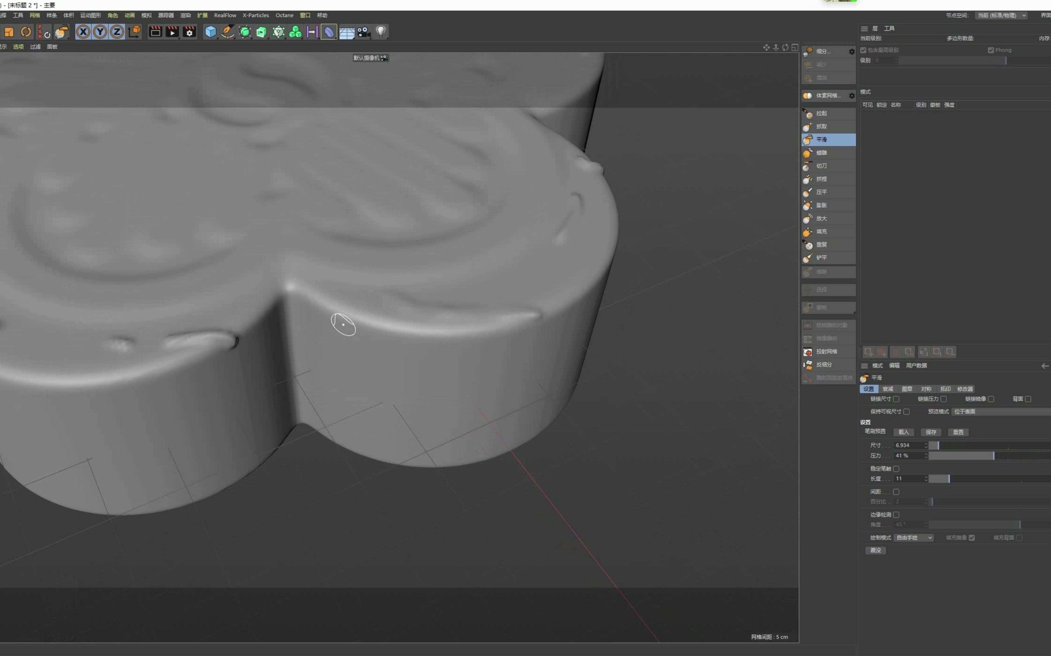Select the 蜡雕 (Wax) sculpt brush
This screenshot has width=1051, height=656.
point(821,153)
